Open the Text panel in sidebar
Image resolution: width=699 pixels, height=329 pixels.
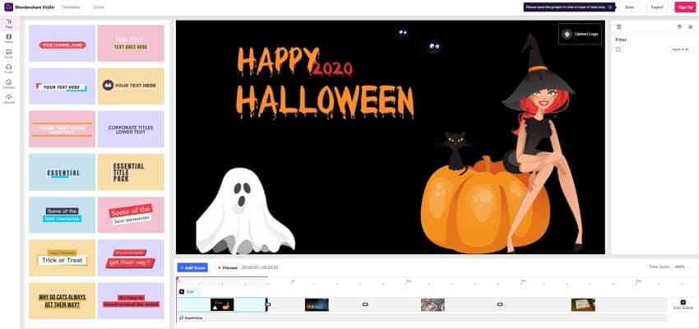(x=9, y=24)
